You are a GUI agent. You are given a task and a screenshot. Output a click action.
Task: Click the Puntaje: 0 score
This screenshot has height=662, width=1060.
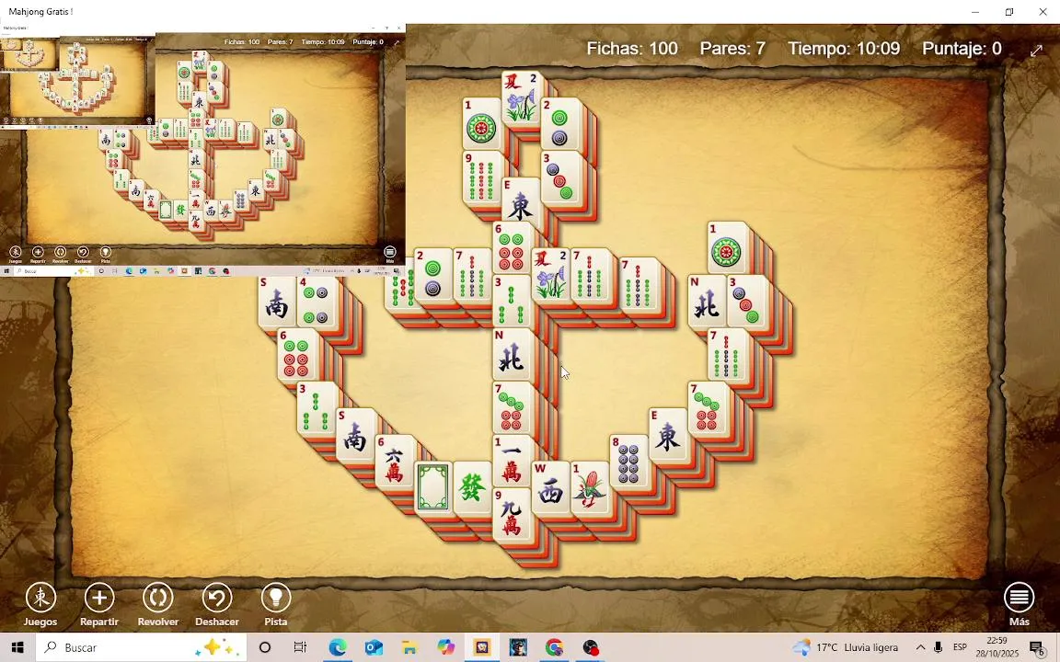(x=962, y=49)
